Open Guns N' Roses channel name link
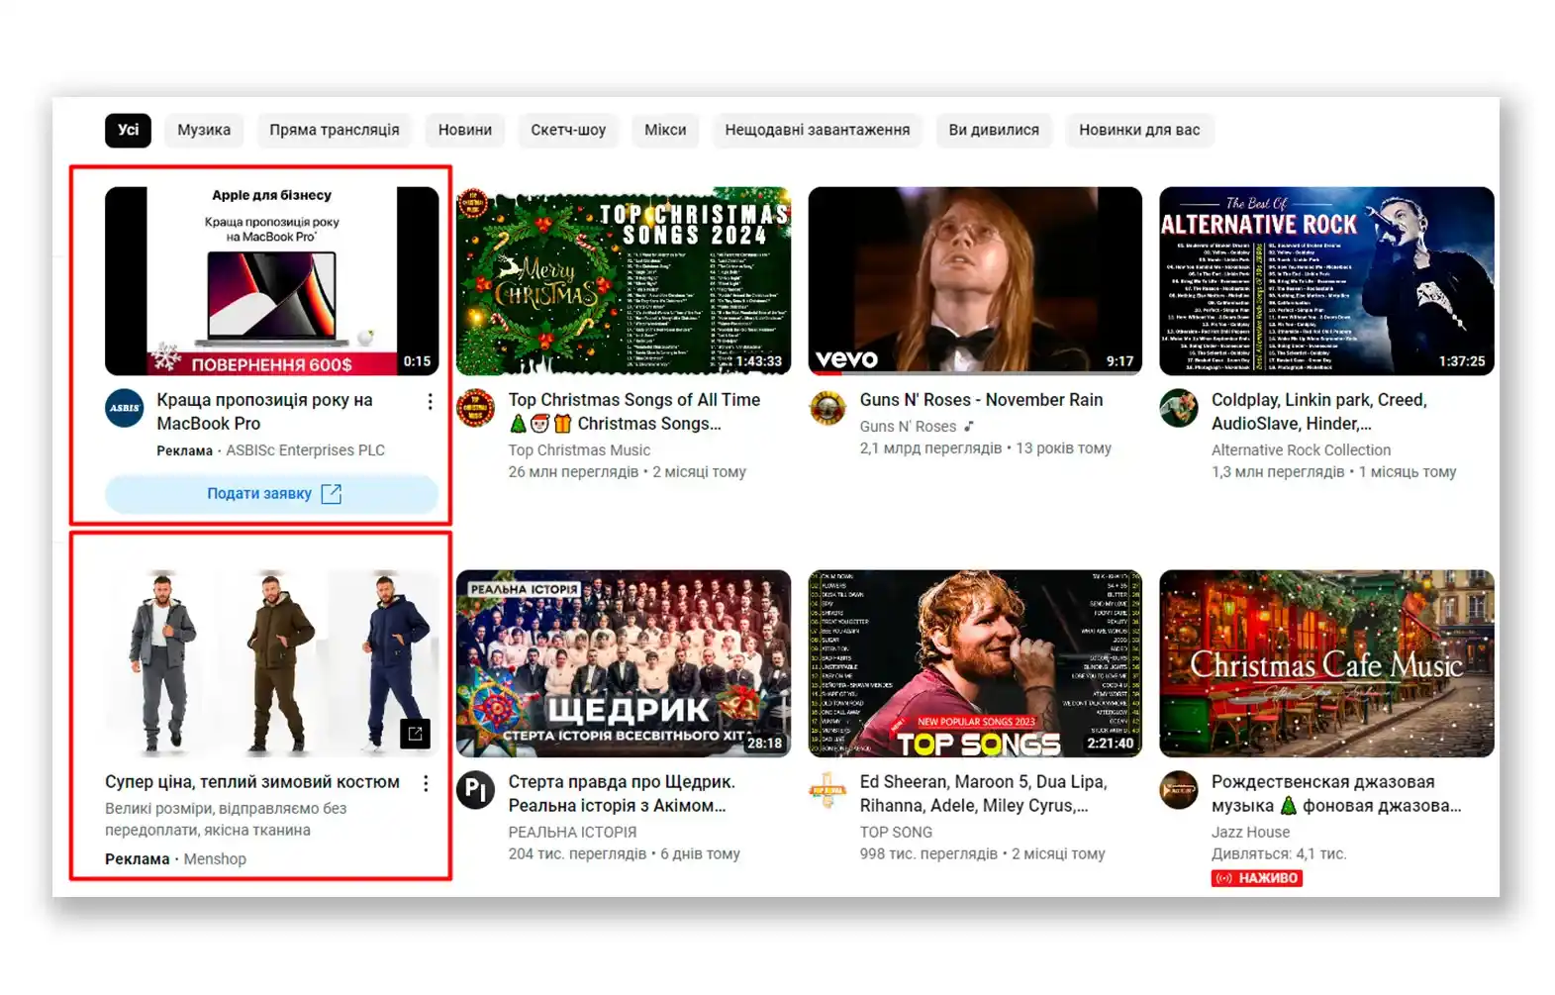This screenshot has width=1555, height=995. pos(908,427)
